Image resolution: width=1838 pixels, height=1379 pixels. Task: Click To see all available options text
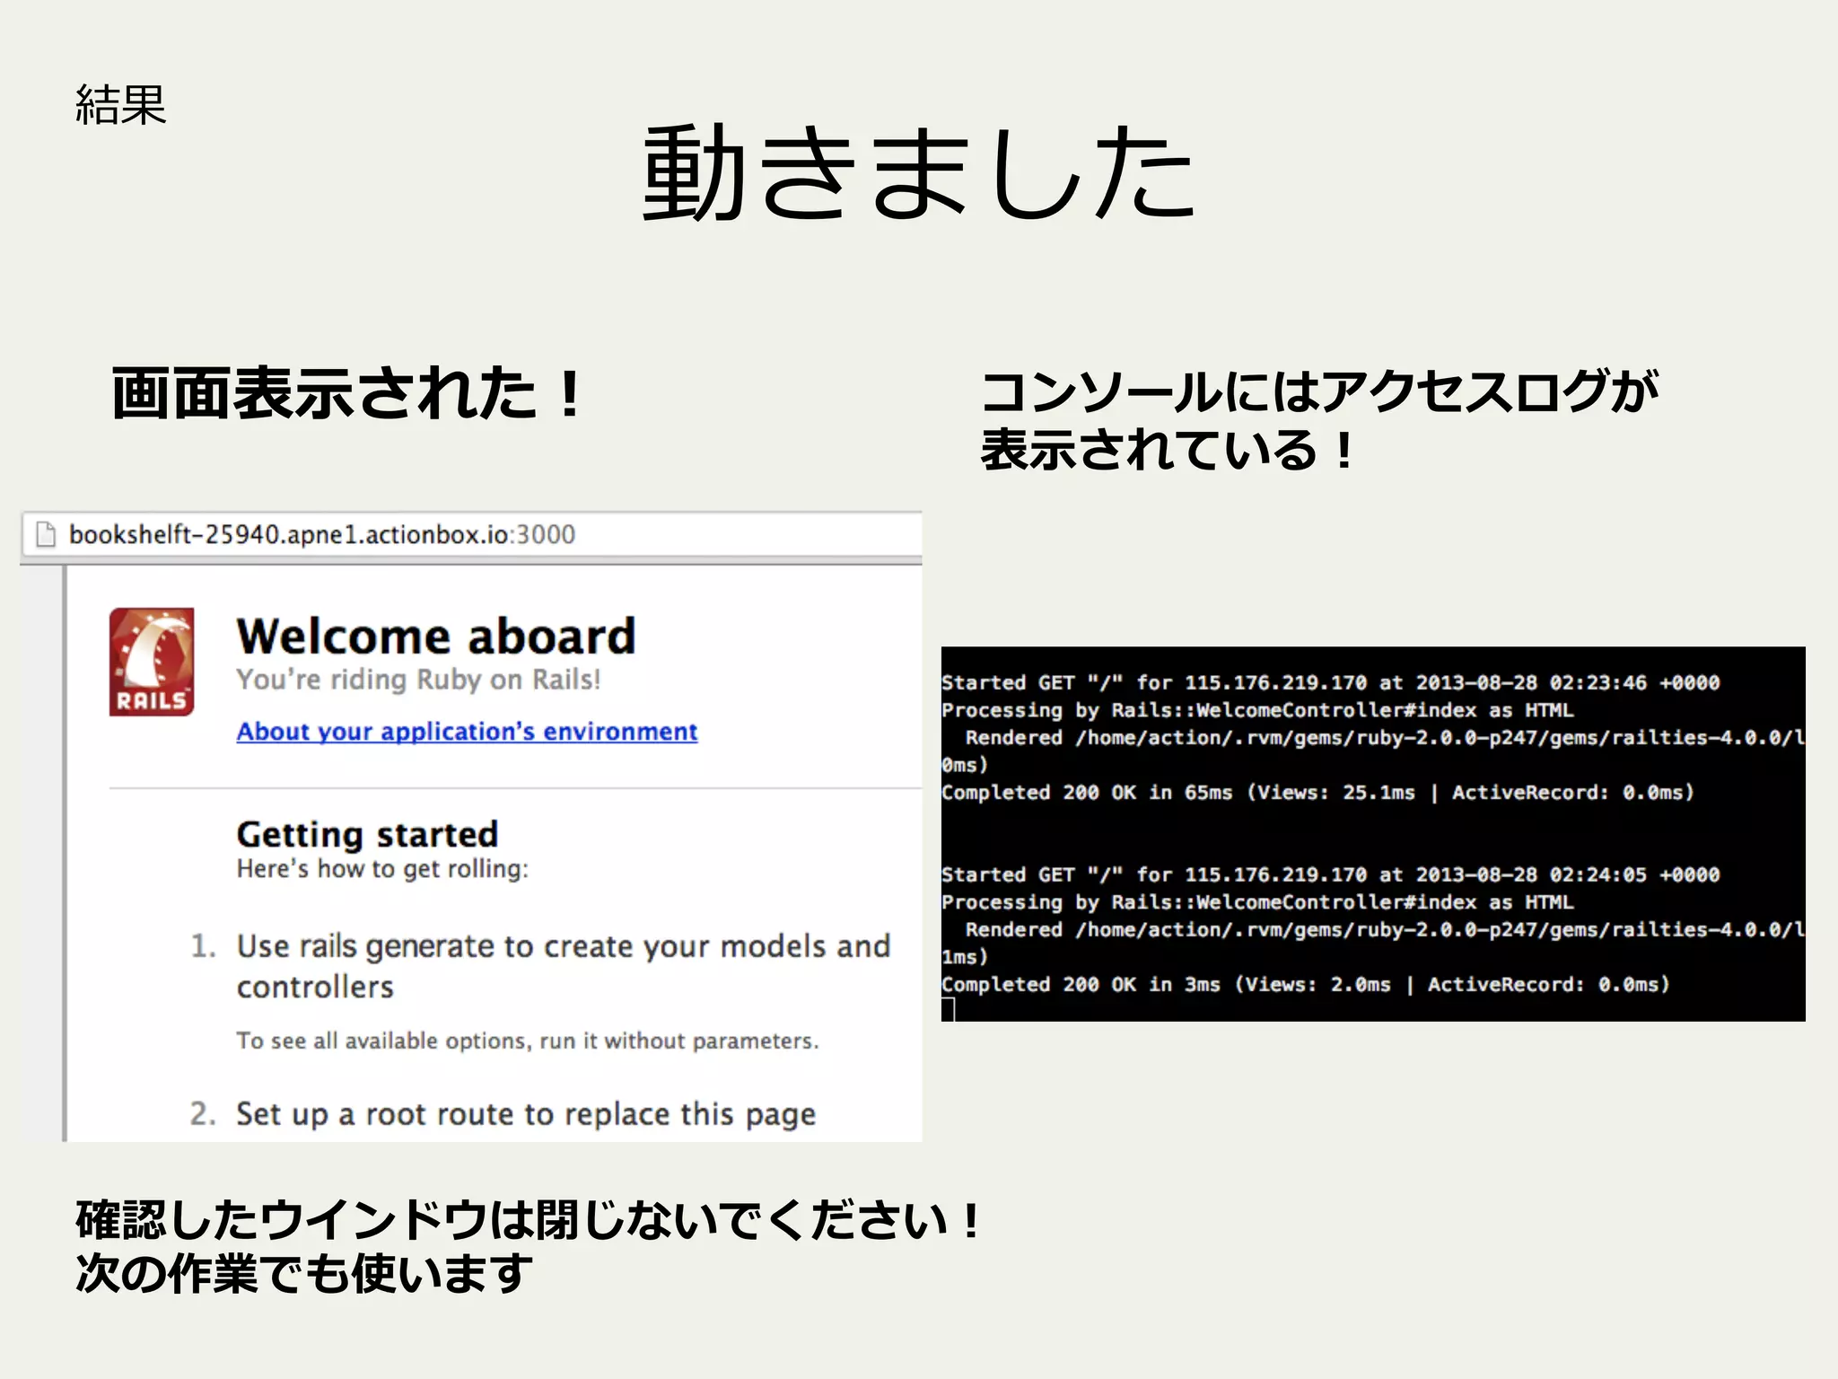point(528,1041)
